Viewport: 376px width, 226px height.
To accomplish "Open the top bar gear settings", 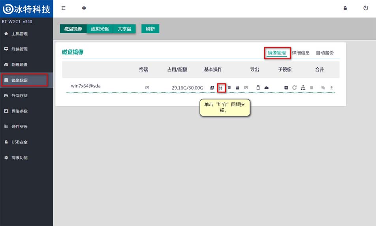I will (84, 8).
